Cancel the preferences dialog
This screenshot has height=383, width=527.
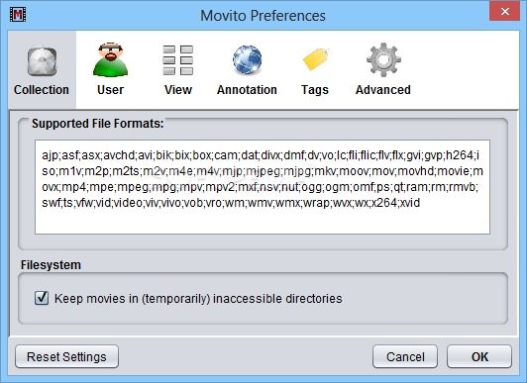pyautogui.click(x=405, y=357)
